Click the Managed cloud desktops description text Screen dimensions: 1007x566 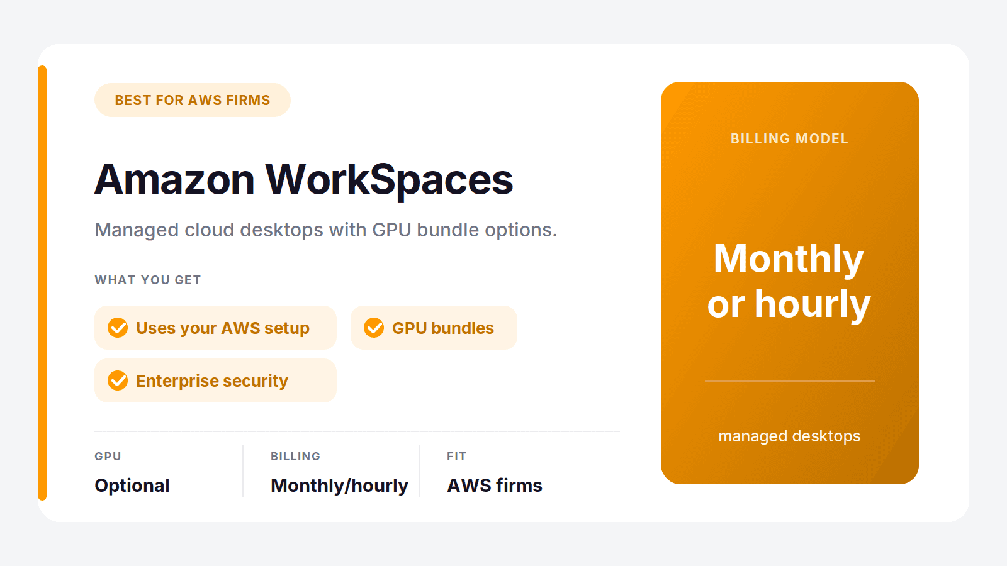tap(326, 230)
